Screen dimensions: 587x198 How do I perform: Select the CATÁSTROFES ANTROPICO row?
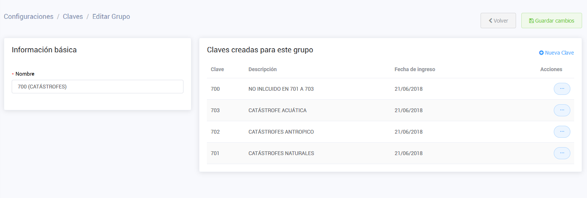pyautogui.click(x=281, y=132)
